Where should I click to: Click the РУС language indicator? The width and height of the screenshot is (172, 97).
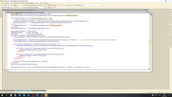click(160, 95)
